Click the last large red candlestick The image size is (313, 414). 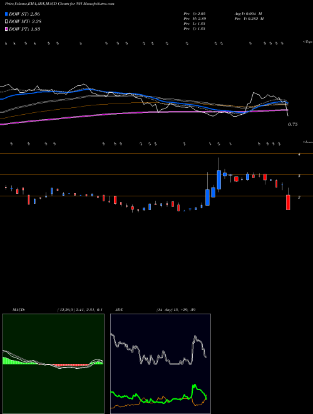pyautogui.click(x=288, y=203)
